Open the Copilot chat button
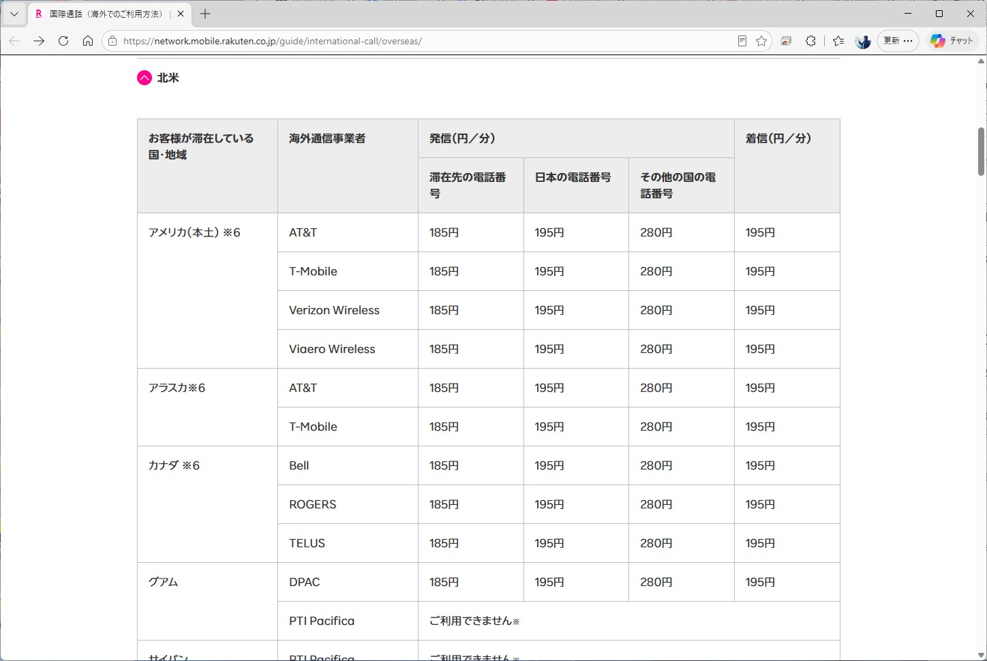This screenshot has width=987, height=661. point(952,41)
